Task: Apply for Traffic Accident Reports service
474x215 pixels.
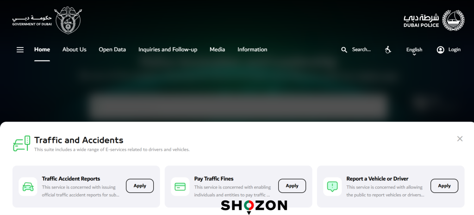Action: 140,186
